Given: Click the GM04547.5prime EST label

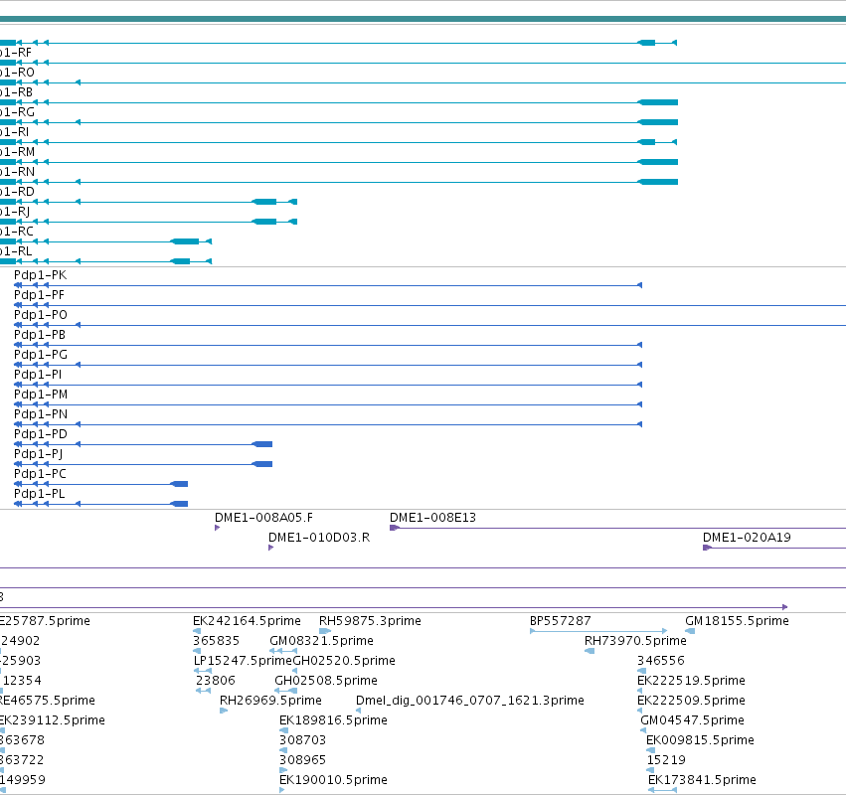Looking at the screenshot, I should 692,720.
